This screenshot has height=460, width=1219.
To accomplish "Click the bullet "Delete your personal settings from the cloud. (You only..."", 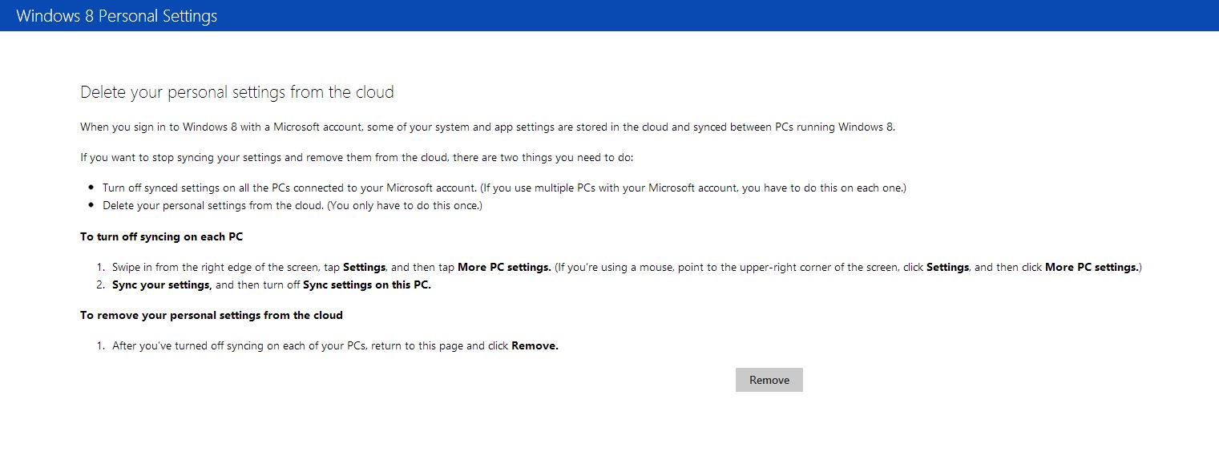I will 293,205.
